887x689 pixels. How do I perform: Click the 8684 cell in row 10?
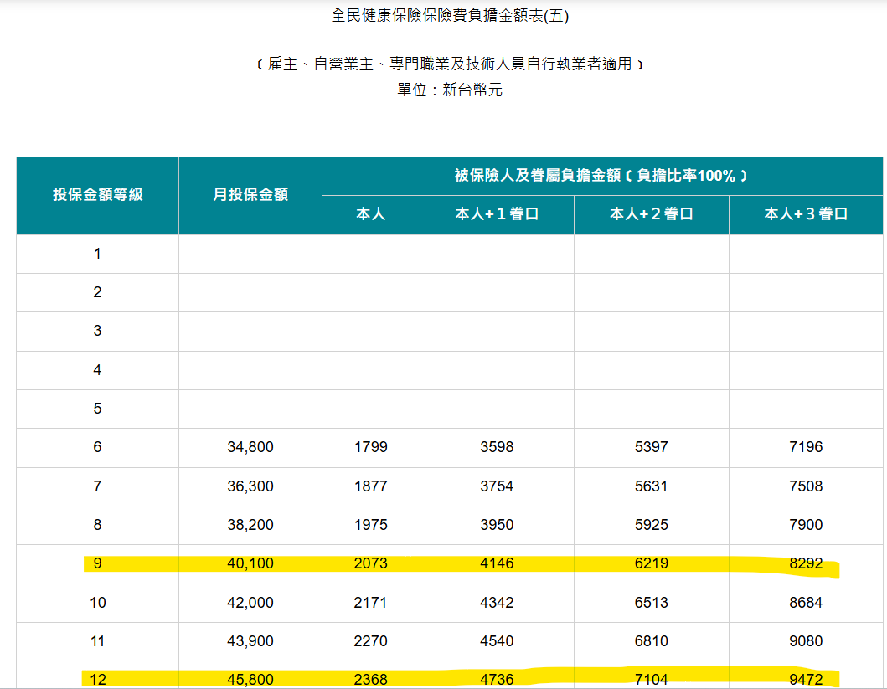pos(806,603)
